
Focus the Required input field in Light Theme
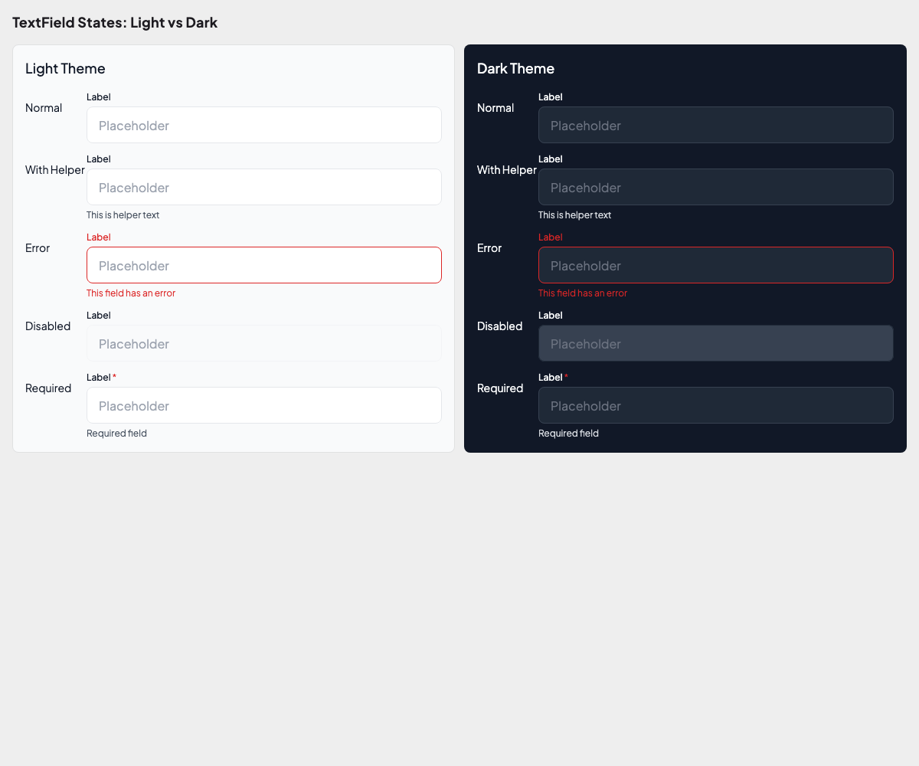pos(263,405)
